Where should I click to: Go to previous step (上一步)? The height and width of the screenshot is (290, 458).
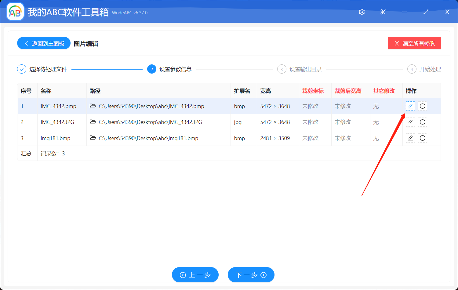(x=195, y=275)
